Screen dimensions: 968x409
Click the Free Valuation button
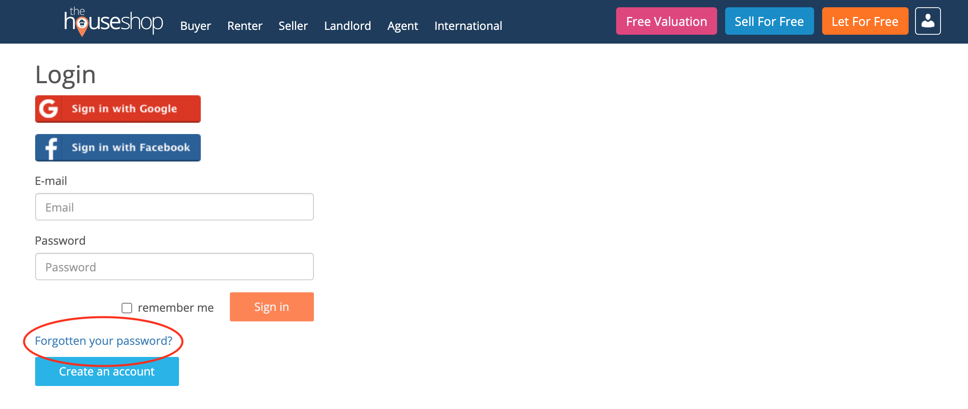pyautogui.click(x=667, y=21)
